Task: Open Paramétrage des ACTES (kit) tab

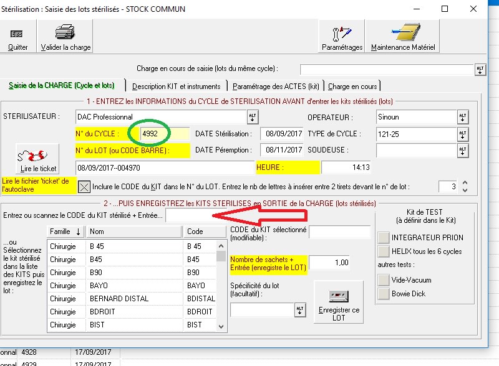Action: (x=276, y=87)
